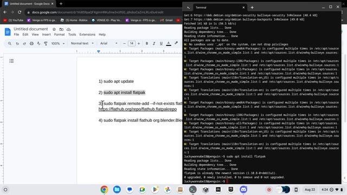
Task: Close the Terminal tab
Action: tap(243, 8)
